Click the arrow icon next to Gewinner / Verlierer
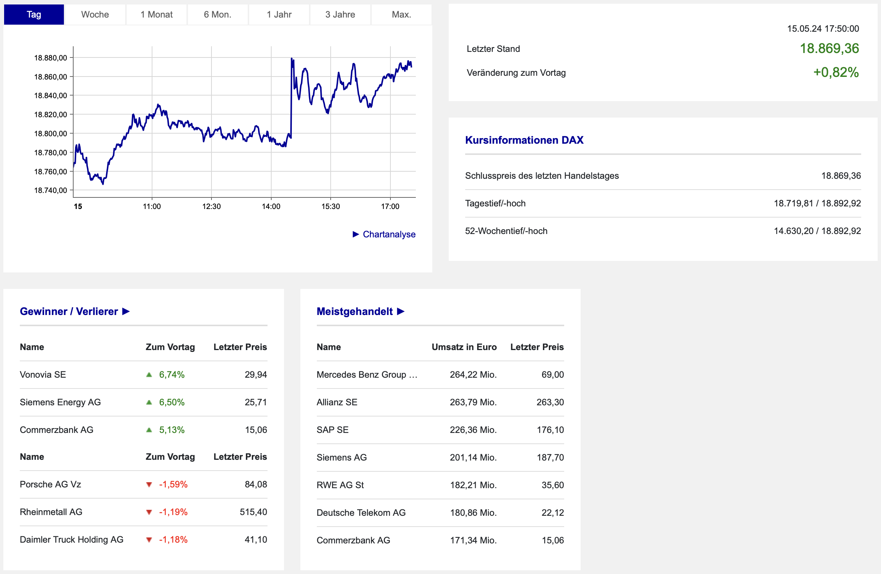Image resolution: width=881 pixels, height=574 pixels. tap(126, 311)
